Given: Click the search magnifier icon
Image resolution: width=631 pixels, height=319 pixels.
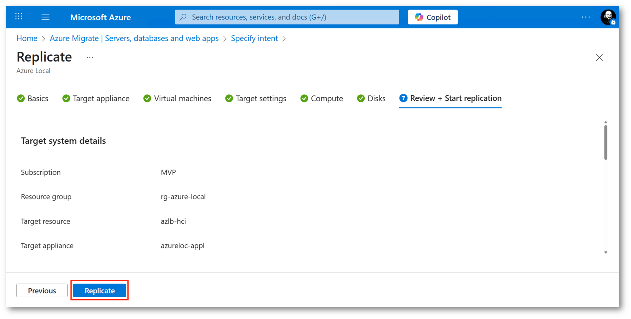Looking at the screenshot, I should tap(183, 17).
